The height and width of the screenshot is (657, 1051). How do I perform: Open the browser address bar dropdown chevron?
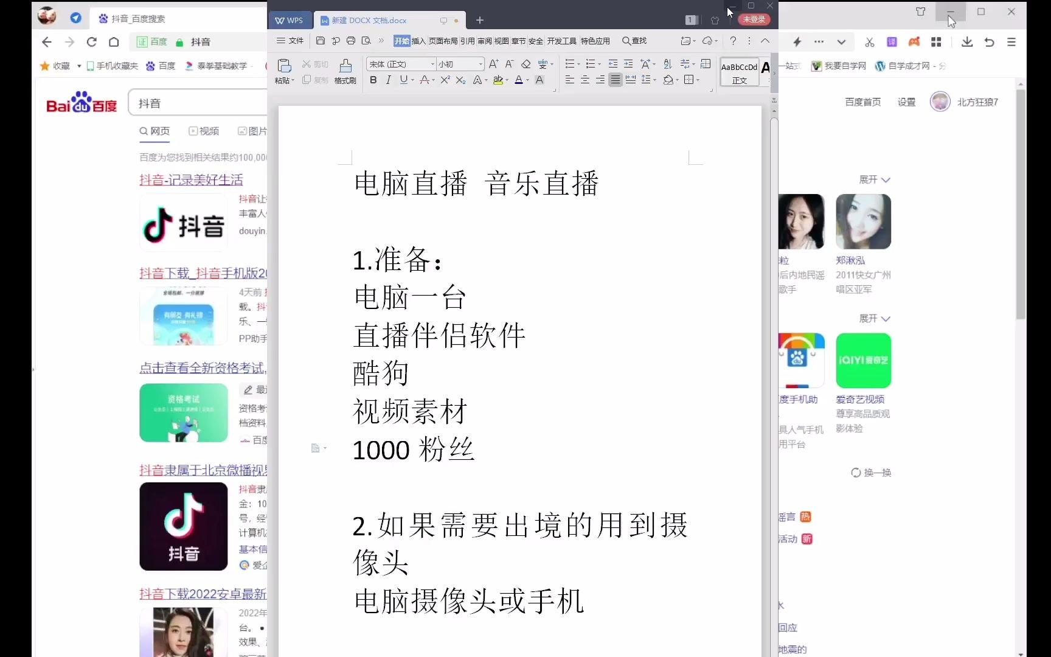point(841,42)
